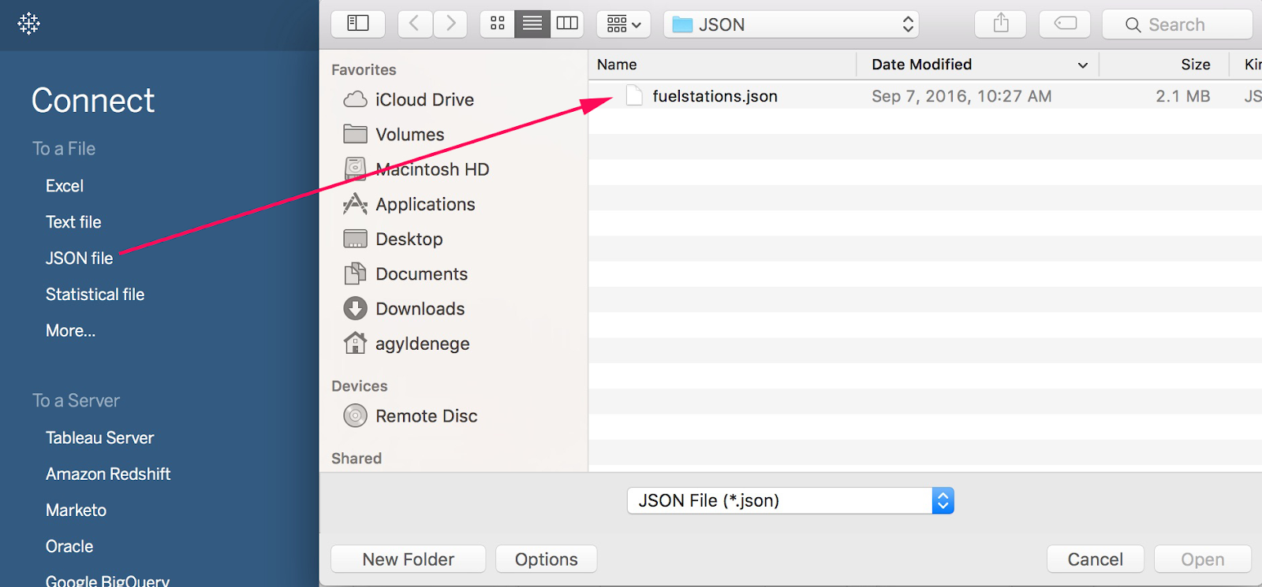Image resolution: width=1262 pixels, height=587 pixels.
Task: Open the JSON File (*.json) type dropdown
Action: tap(790, 500)
